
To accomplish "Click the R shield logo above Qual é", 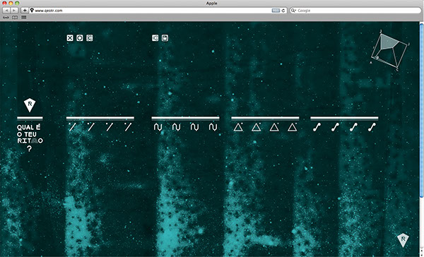I will tap(30, 105).
